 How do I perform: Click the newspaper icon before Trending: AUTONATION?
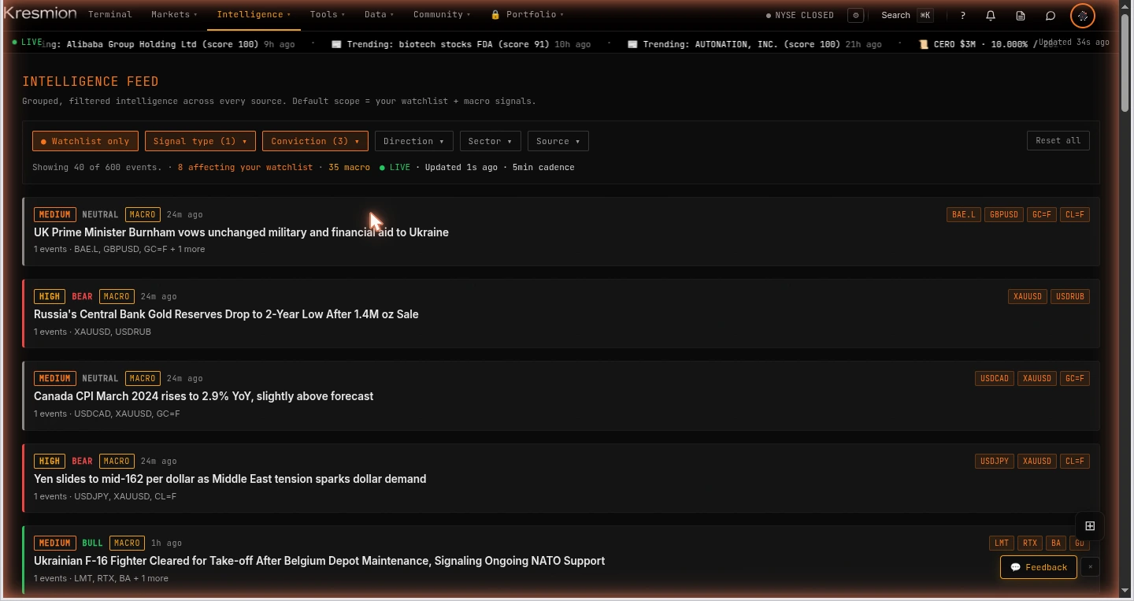point(632,44)
